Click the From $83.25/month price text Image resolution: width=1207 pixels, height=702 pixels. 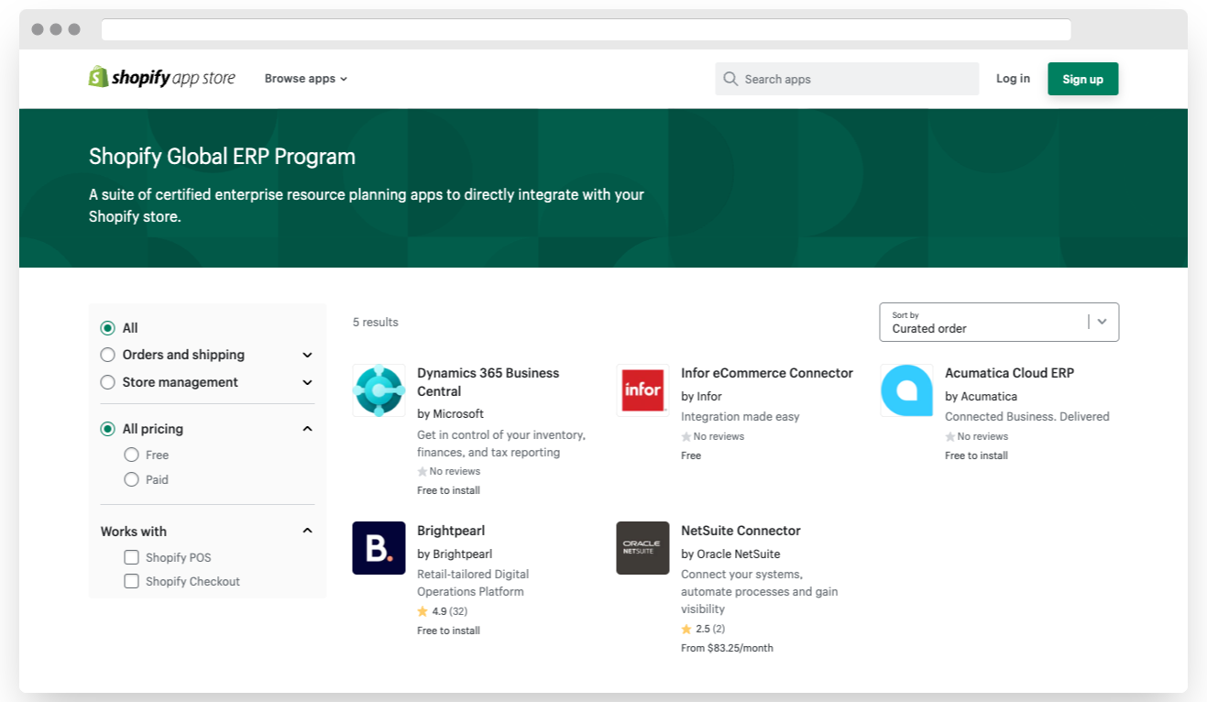coord(727,648)
